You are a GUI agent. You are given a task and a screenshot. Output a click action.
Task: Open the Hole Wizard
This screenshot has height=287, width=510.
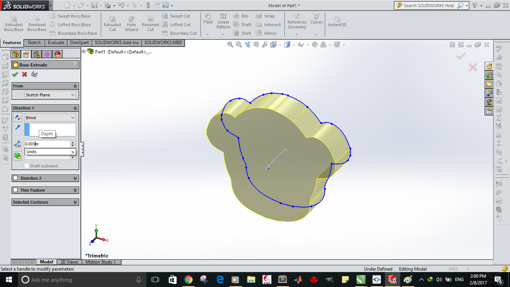[x=131, y=24]
